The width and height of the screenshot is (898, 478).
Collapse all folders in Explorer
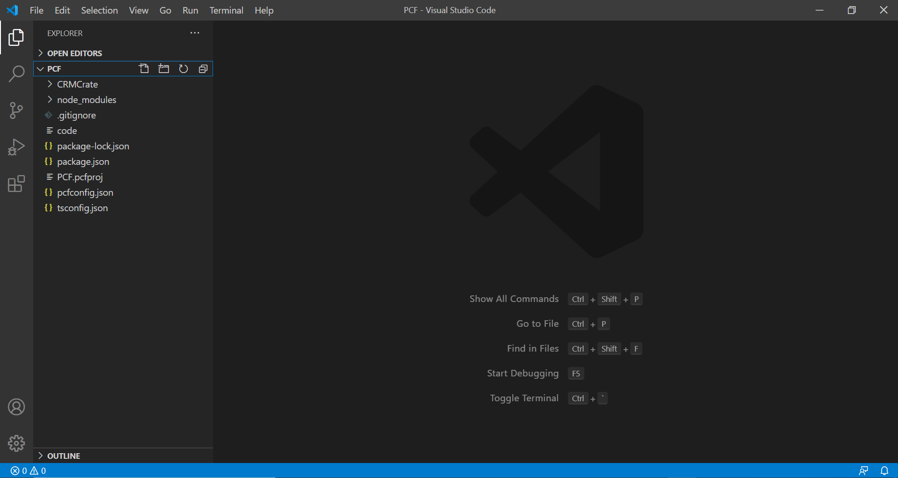[203, 68]
